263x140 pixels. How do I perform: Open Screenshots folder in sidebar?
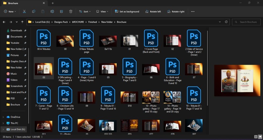coord(17,86)
